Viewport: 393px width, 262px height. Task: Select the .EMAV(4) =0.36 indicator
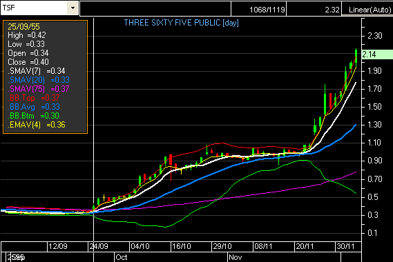coord(37,125)
